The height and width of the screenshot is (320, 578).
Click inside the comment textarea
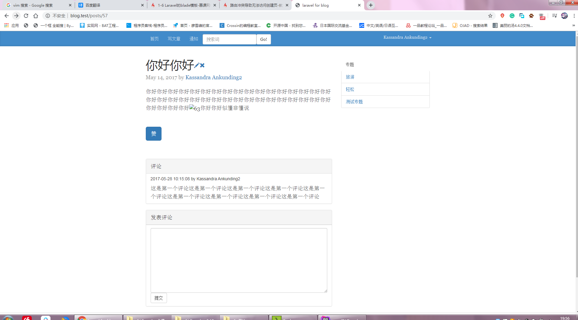click(x=239, y=260)
